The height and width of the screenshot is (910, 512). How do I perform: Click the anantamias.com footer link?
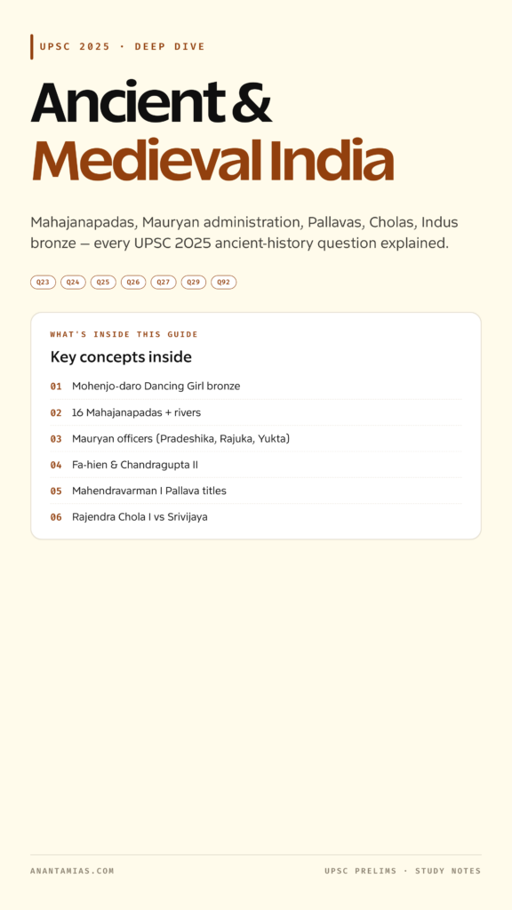coord(73,871)
